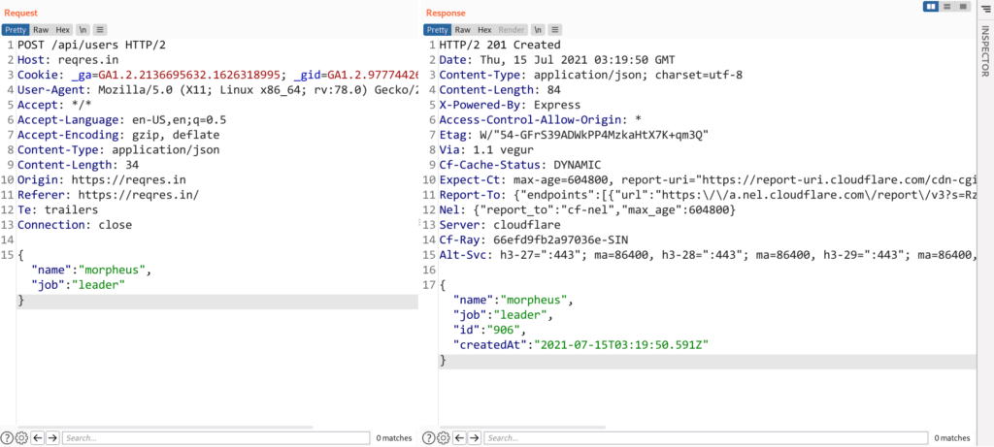This screenshot has height=447, width=994.
Task: Click the Nel header line
Action: (x=587, y=210)
